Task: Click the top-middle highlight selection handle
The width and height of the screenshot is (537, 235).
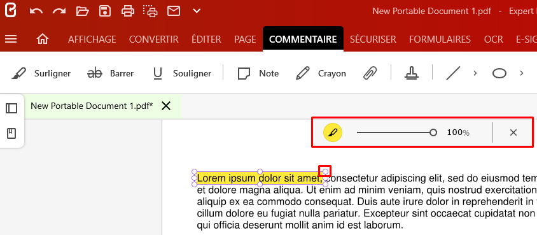Action: point(260,171)
